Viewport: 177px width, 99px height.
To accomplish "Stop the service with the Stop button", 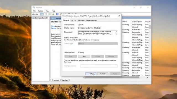I will click(x=84, y=56).
